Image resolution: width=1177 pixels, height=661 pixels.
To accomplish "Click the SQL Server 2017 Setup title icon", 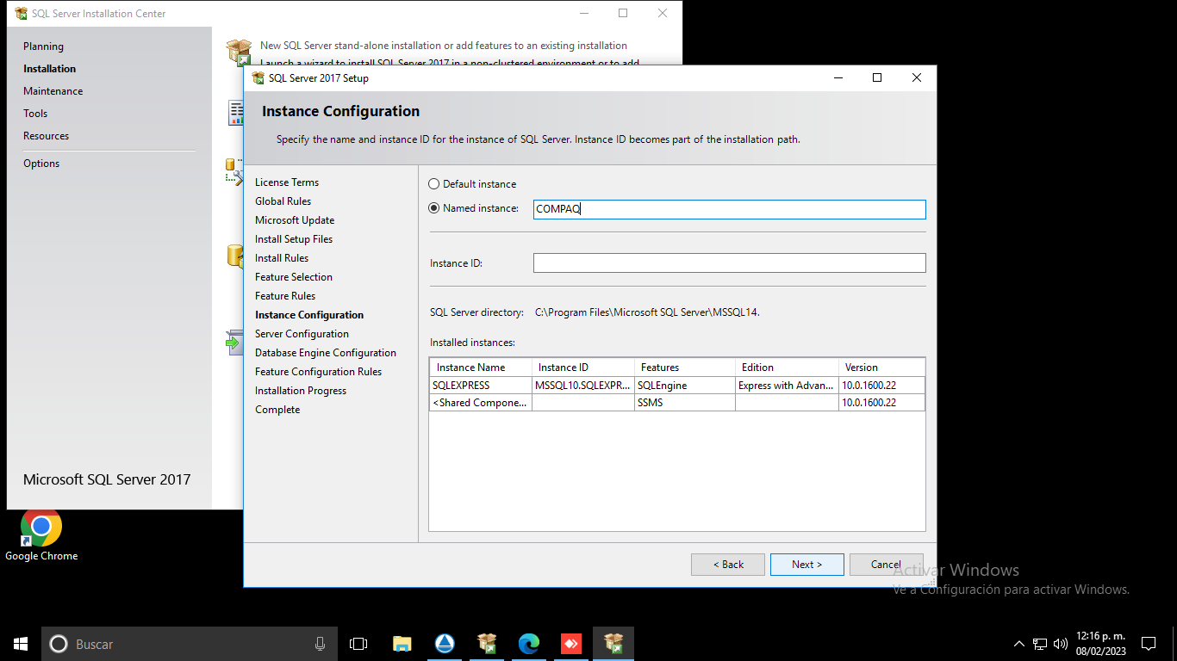I will click(x=258, y=78).
